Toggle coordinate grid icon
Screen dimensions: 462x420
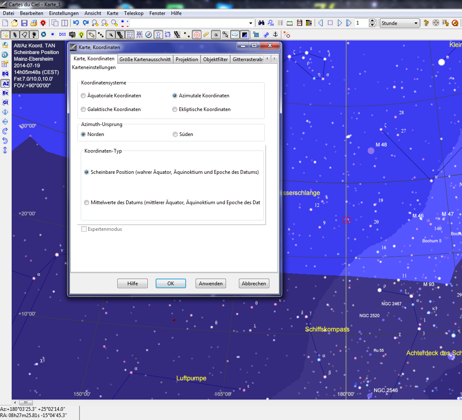tap(129, 35)
